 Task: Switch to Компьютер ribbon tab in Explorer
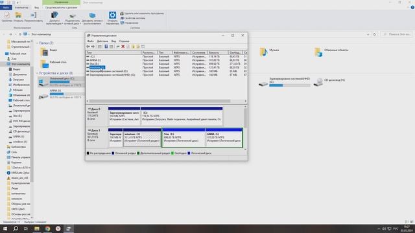21,8
